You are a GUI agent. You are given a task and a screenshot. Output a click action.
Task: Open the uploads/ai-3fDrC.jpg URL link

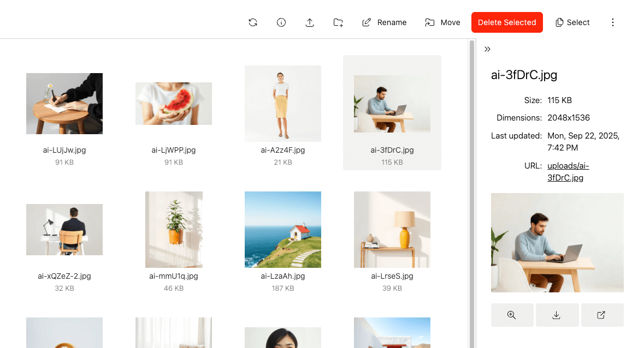pyautogui.click(x=568, y=172)
